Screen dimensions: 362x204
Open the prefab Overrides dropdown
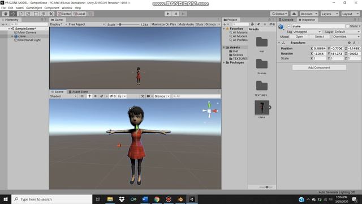tap(346, 37)
